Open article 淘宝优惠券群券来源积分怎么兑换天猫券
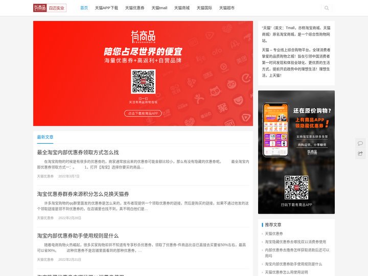Viewport: 368px width, 276px height. [83, 194]
